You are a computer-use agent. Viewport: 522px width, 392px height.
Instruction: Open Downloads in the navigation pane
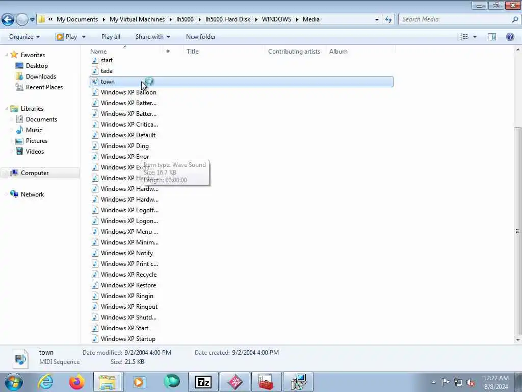click(x=41, y=77)
